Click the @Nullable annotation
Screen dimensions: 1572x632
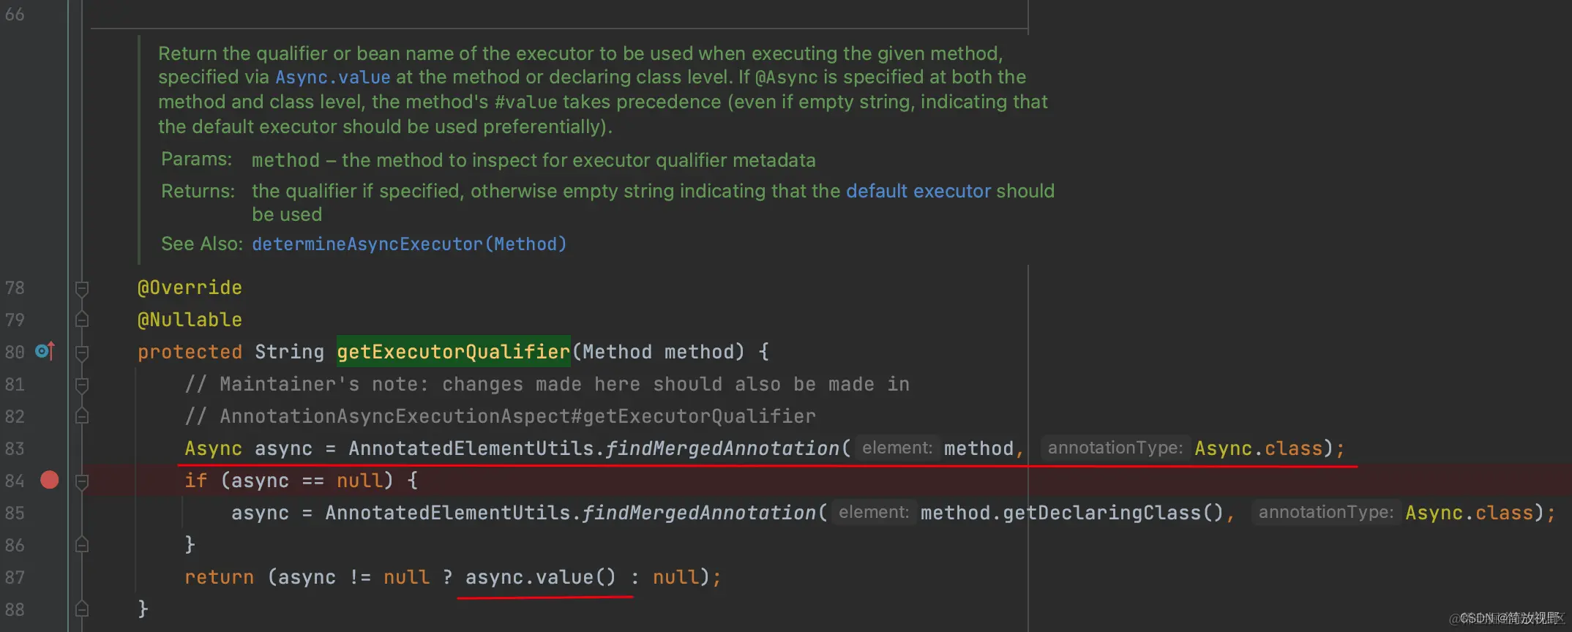190,320
